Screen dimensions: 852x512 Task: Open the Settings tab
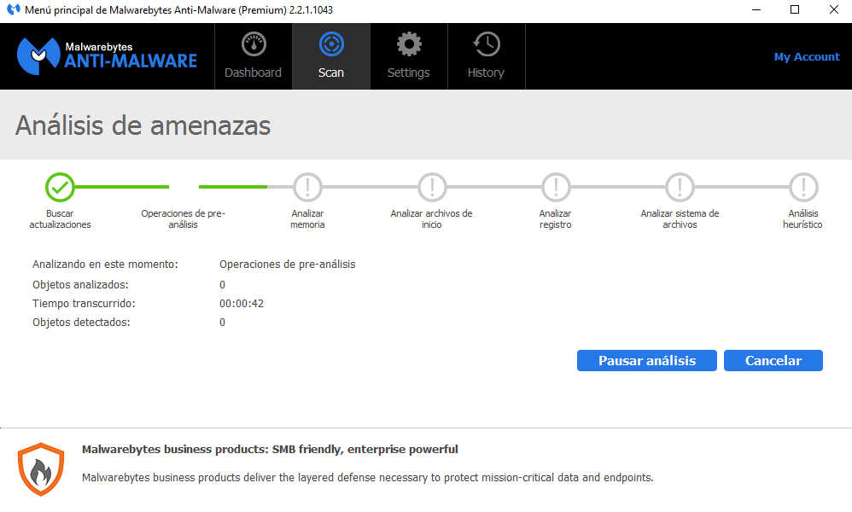409,56
